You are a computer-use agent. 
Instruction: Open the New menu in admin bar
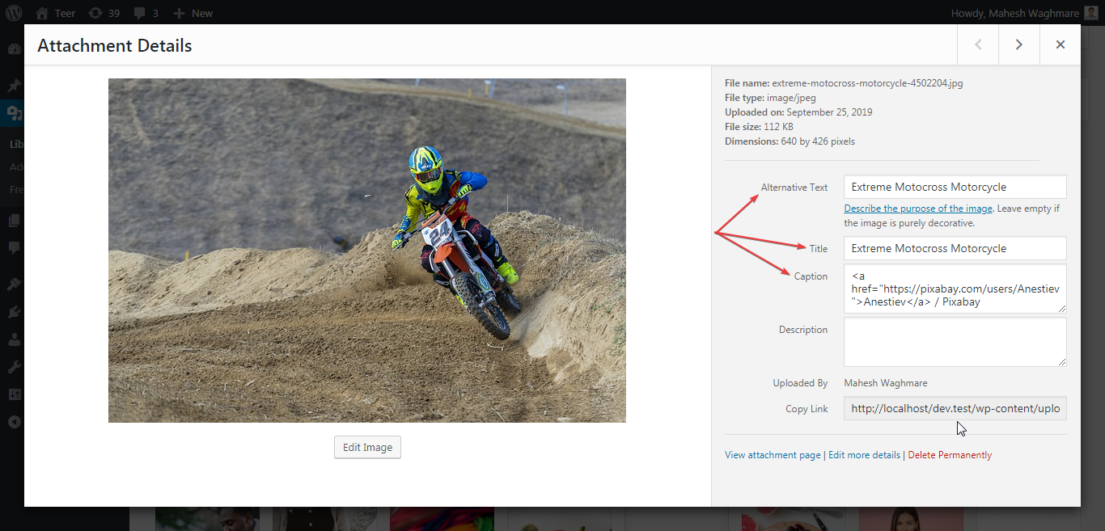193,12
